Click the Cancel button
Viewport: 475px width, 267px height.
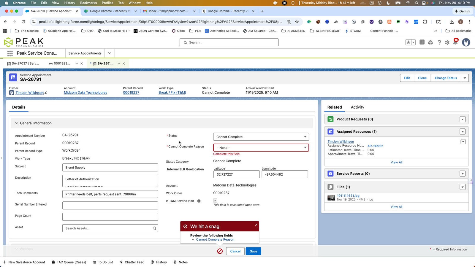click(235, 251)
